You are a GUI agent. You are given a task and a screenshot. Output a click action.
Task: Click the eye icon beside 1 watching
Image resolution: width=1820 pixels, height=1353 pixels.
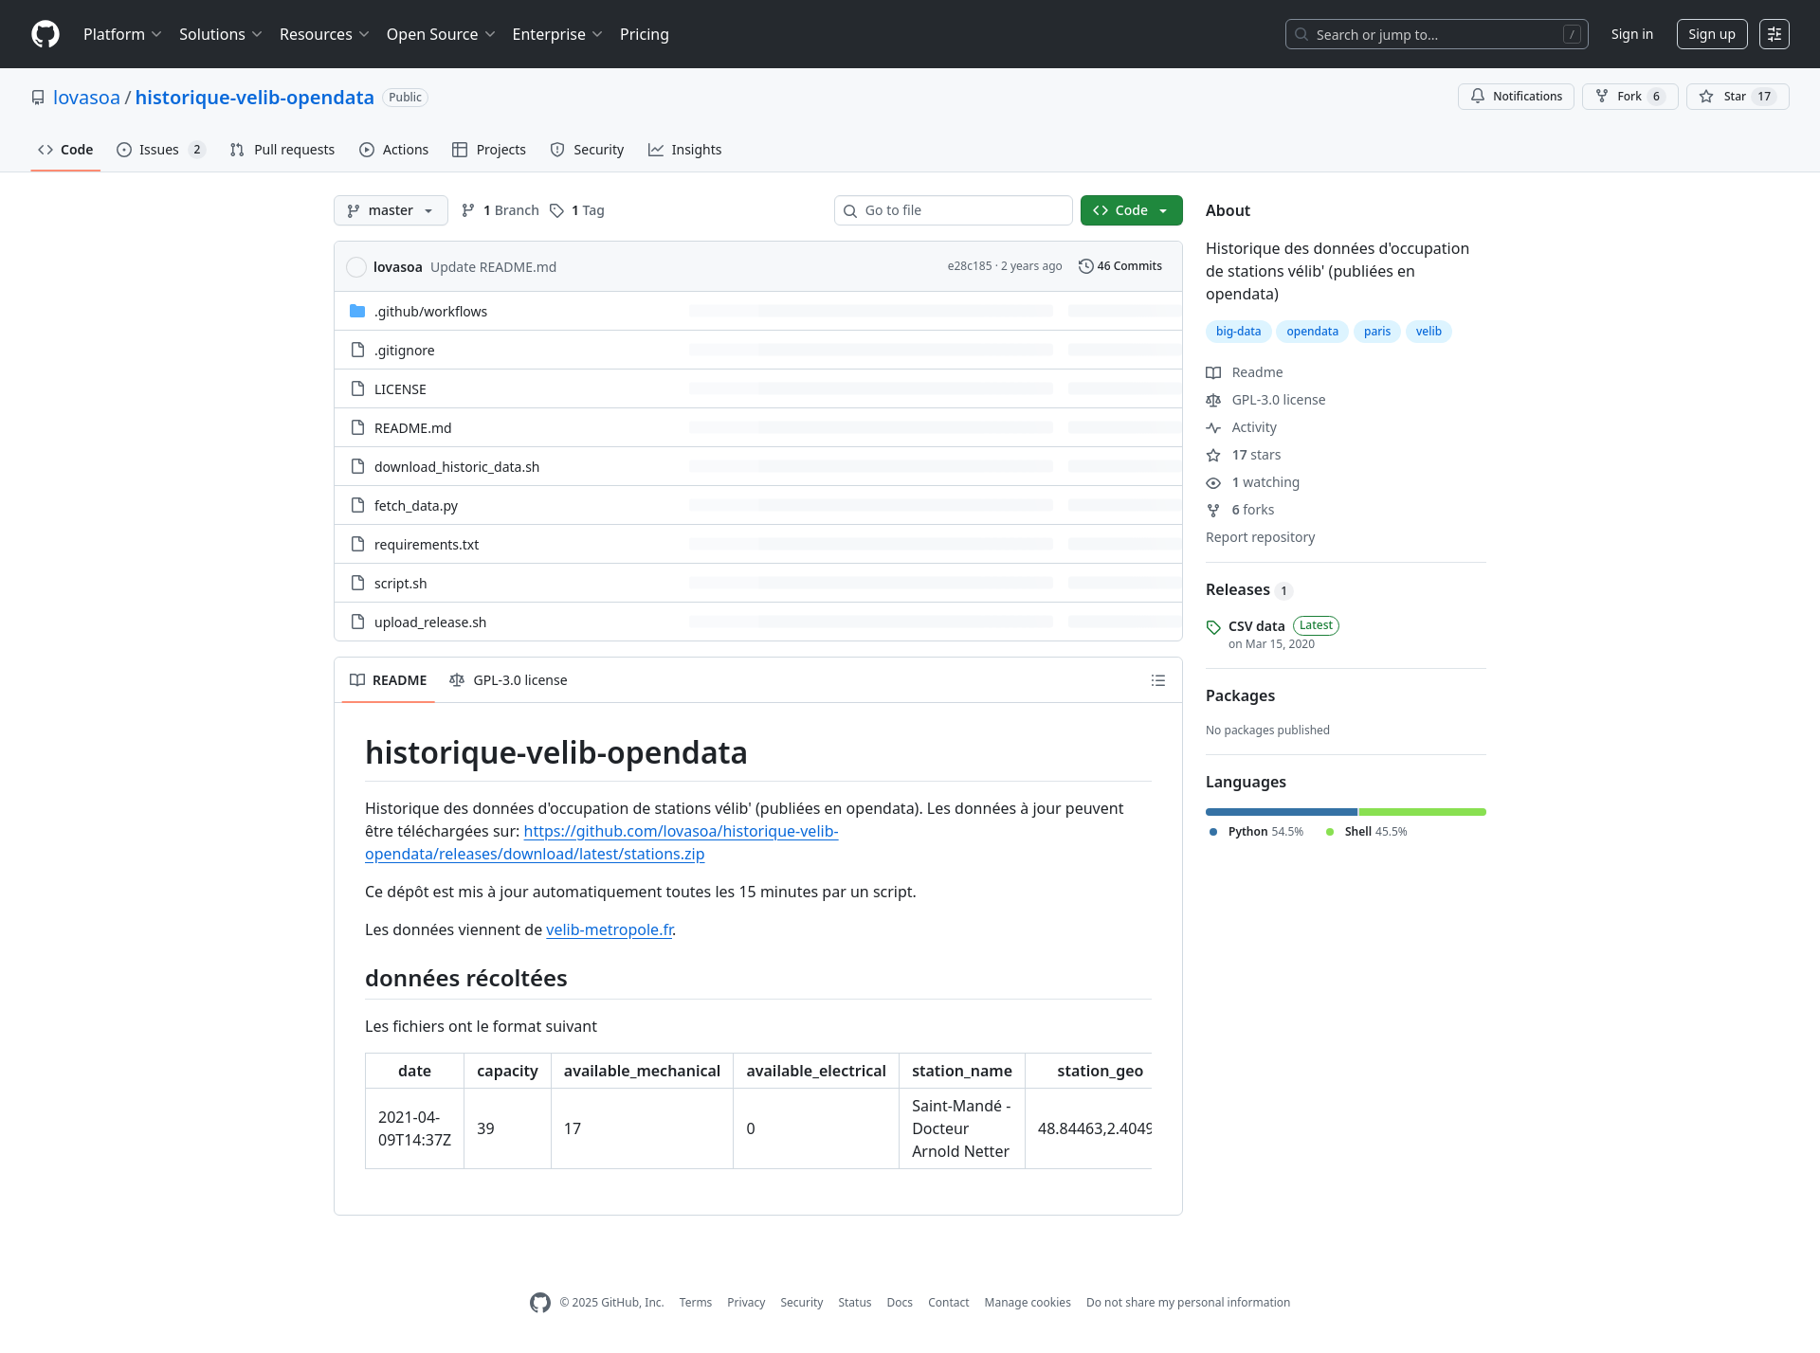1213,483
